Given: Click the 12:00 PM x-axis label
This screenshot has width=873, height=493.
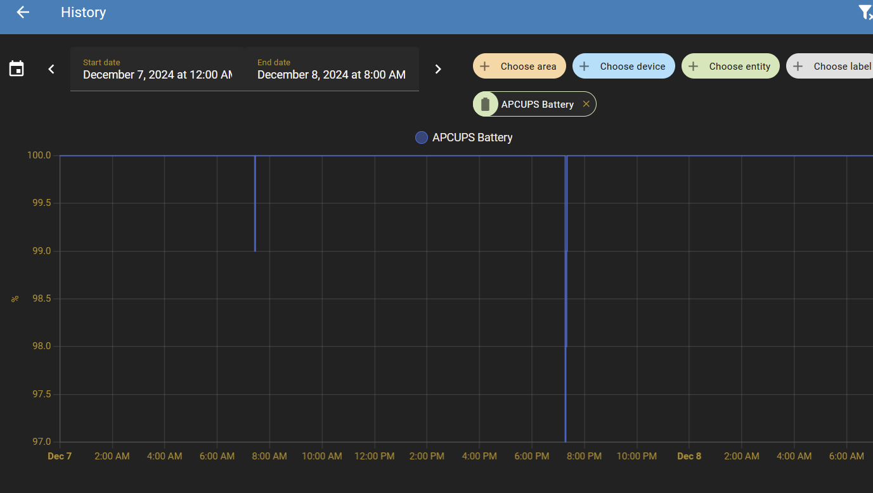Looking at the screenshot, I should tap(374, 456).
